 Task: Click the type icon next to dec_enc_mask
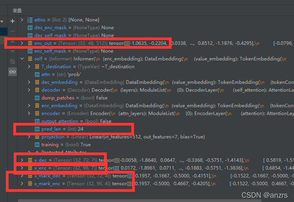pyautogui.click(x=30, y=28)
